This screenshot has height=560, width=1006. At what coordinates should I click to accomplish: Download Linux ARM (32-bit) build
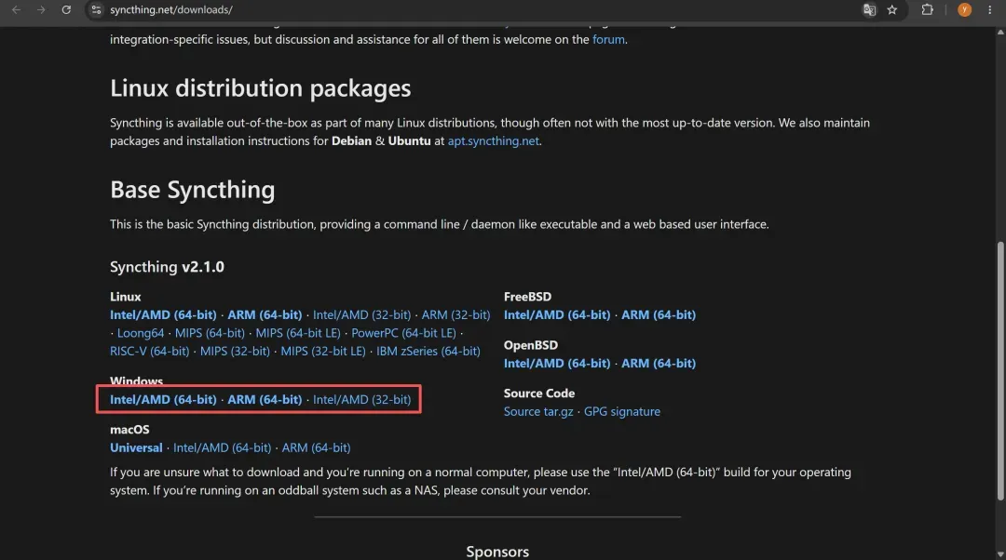point(455,314)
